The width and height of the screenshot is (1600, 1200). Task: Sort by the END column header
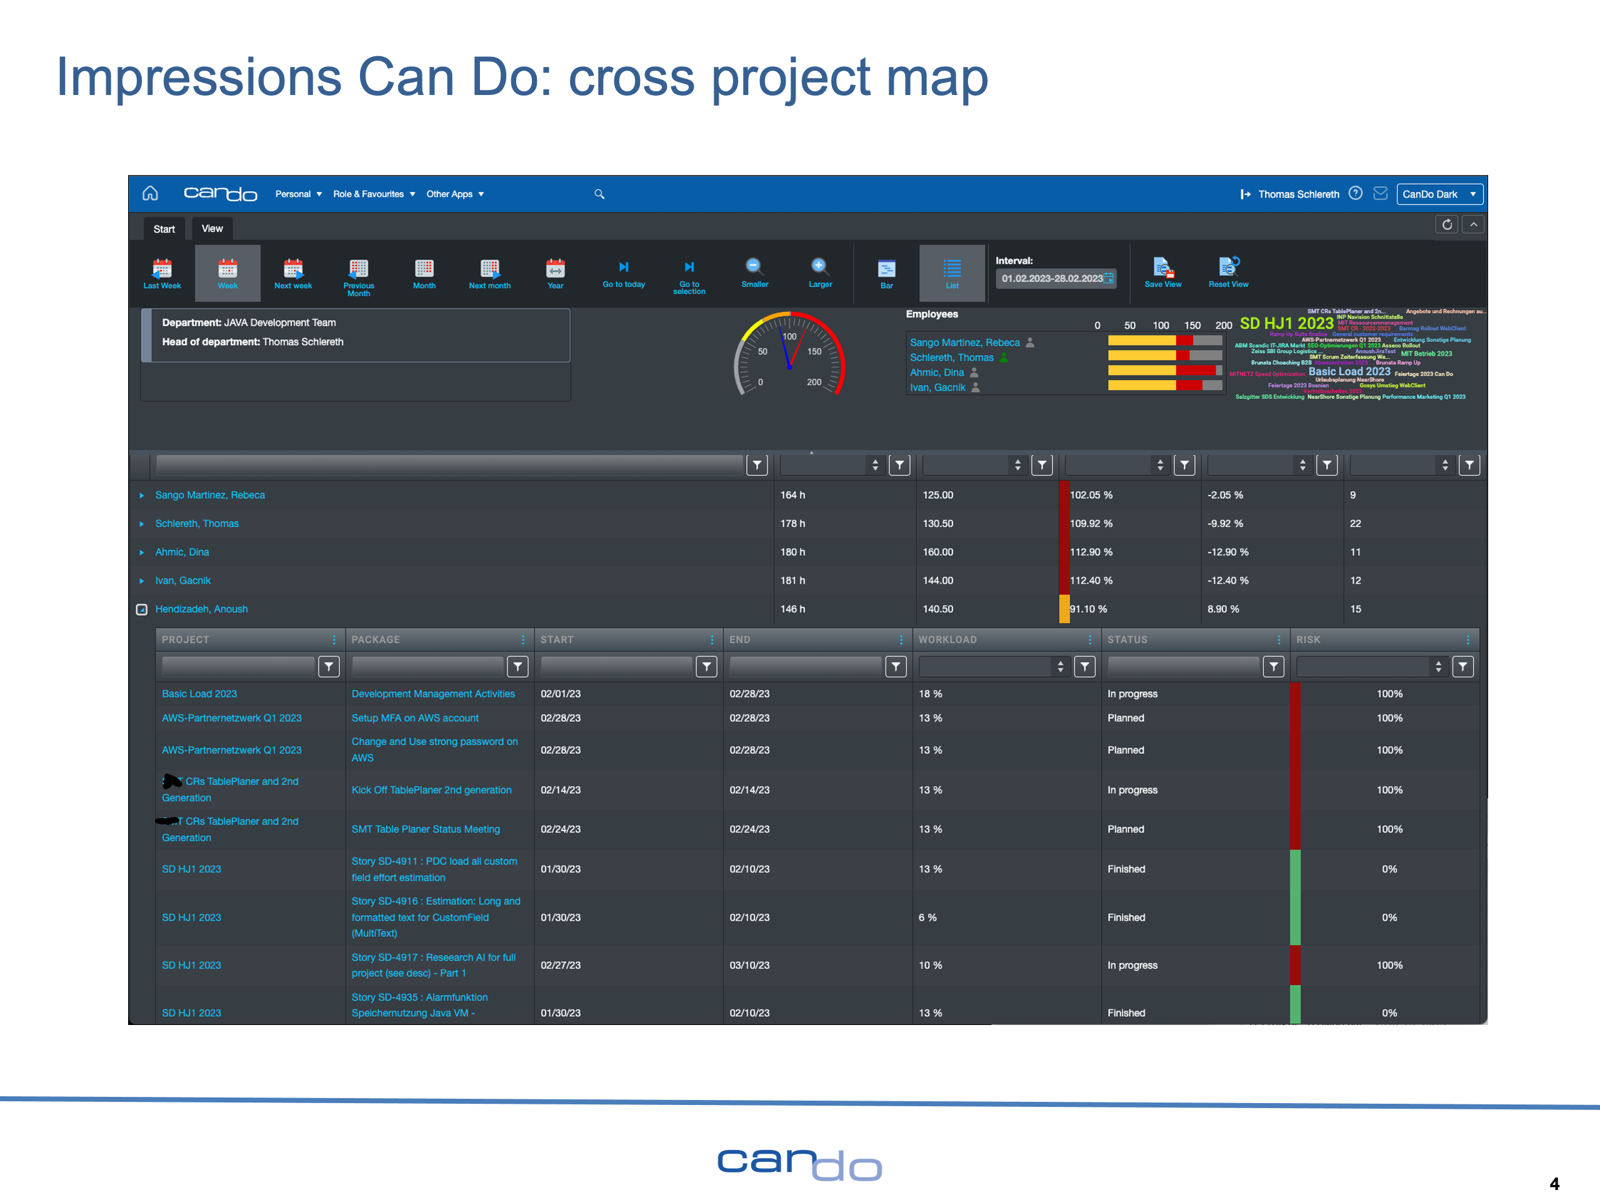pyautogui.click(x=740, y=640)
